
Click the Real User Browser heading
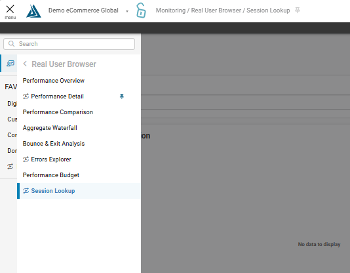tap(64, 64)
